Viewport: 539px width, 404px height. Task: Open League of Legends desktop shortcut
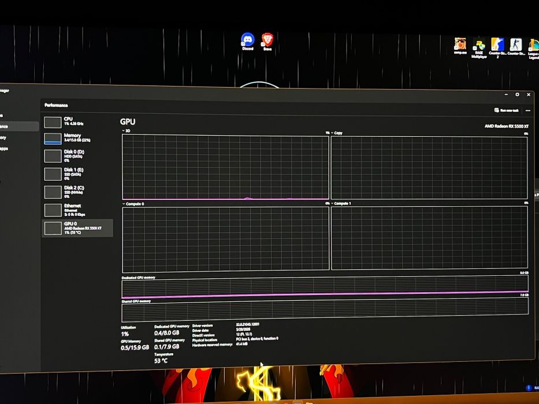tap(533, 49)
